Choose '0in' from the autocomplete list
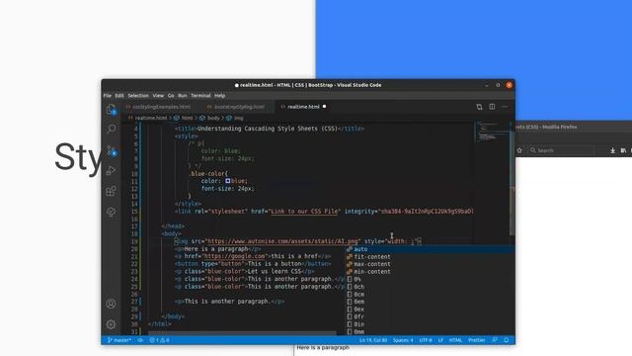The image size is (632, 356). 430,324
